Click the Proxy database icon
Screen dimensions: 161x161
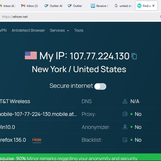tap(125, 114)
